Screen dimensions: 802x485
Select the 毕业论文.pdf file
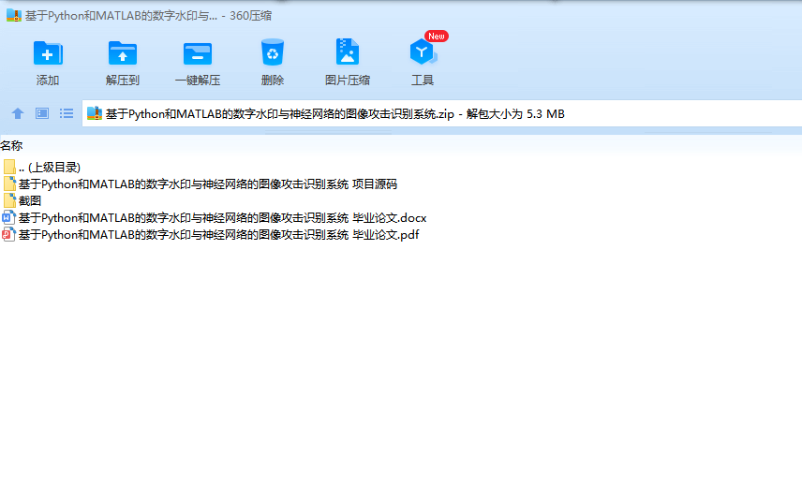pos(211,235)
